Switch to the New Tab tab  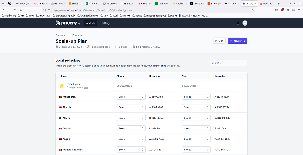(266, 3)
